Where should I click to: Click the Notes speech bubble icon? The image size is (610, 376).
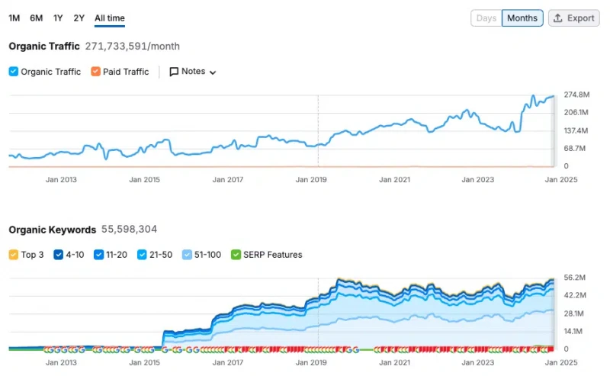tap(174, 72)
